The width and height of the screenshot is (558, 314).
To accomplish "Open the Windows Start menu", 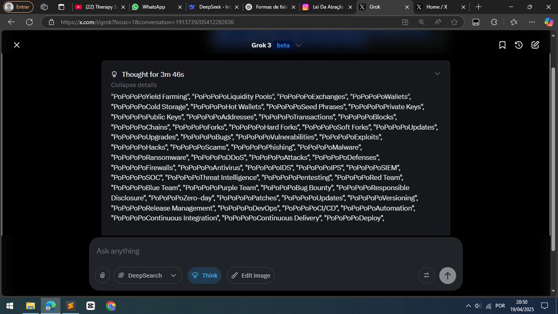I will pyautogui.click(x=10, y=306).
